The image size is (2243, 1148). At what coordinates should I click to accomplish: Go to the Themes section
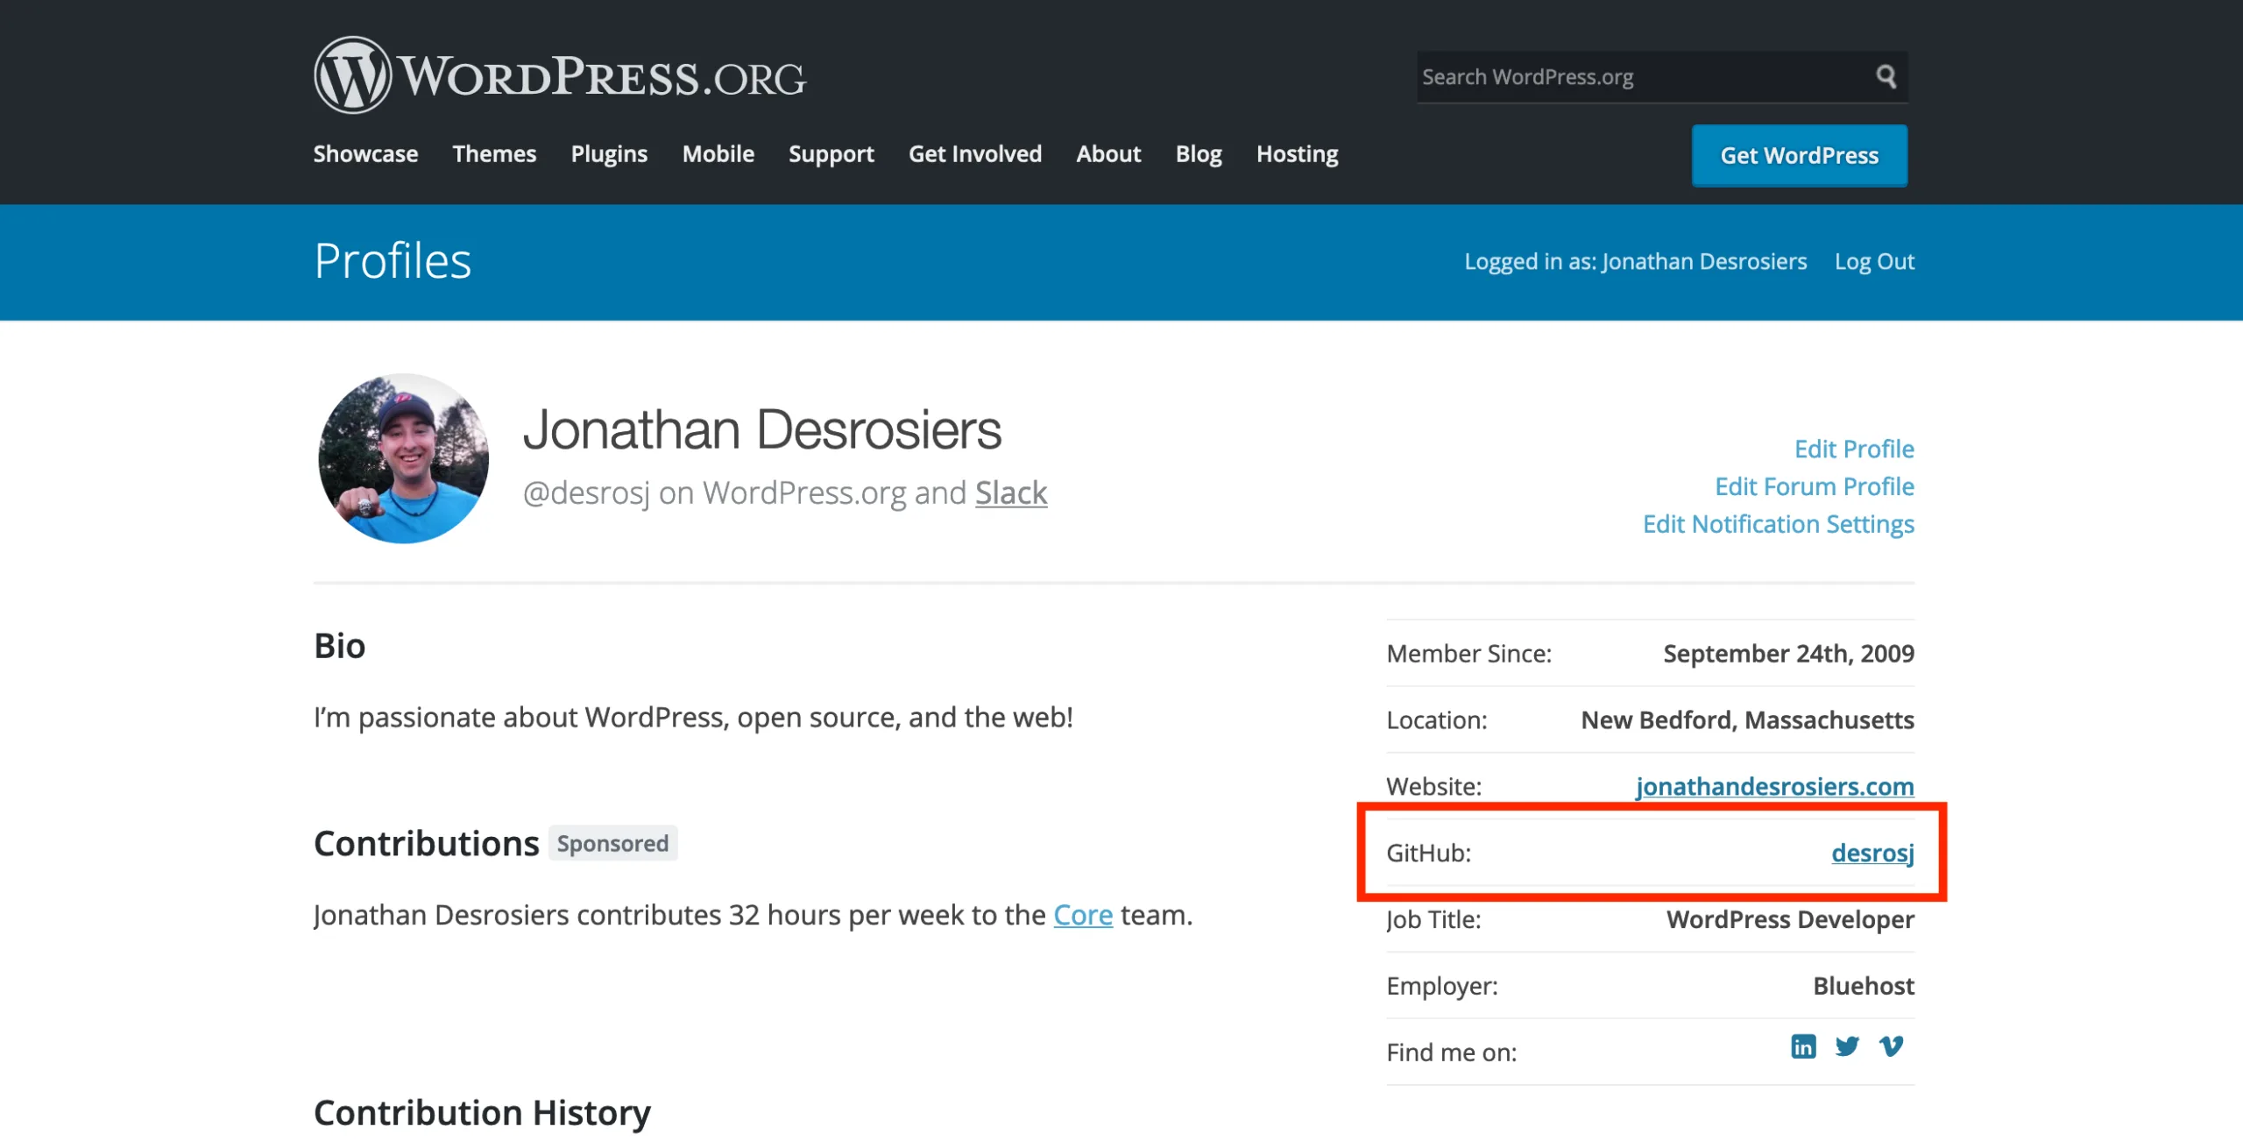tap(494, 154)
